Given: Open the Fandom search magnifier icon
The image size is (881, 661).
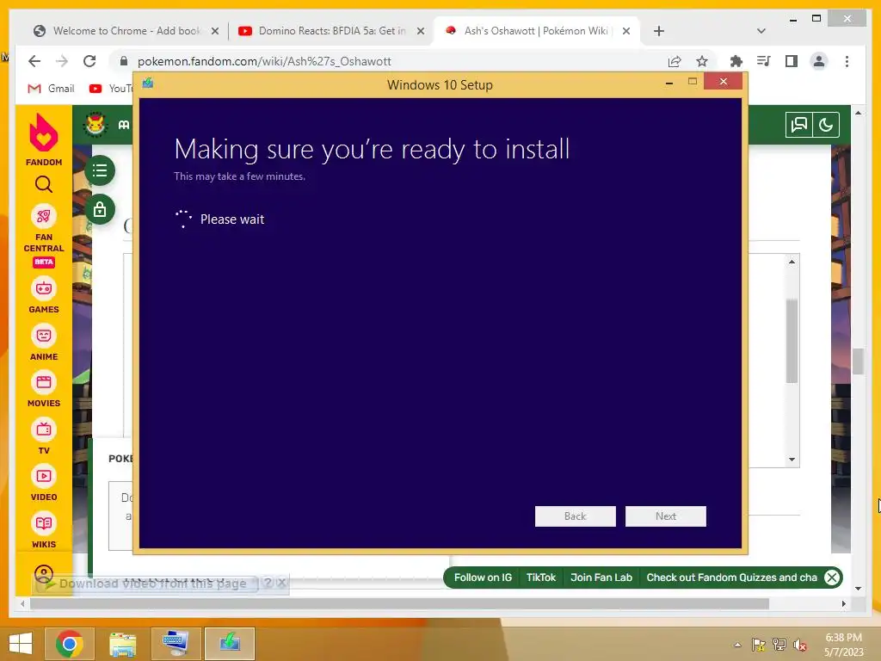Looking at the screenshot, I should (x=44, y=184).
